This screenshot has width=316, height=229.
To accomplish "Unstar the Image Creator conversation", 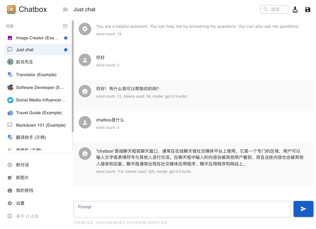I will [66, 38].
